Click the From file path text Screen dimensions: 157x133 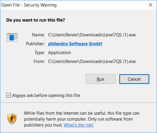click(x=92, y=61)
